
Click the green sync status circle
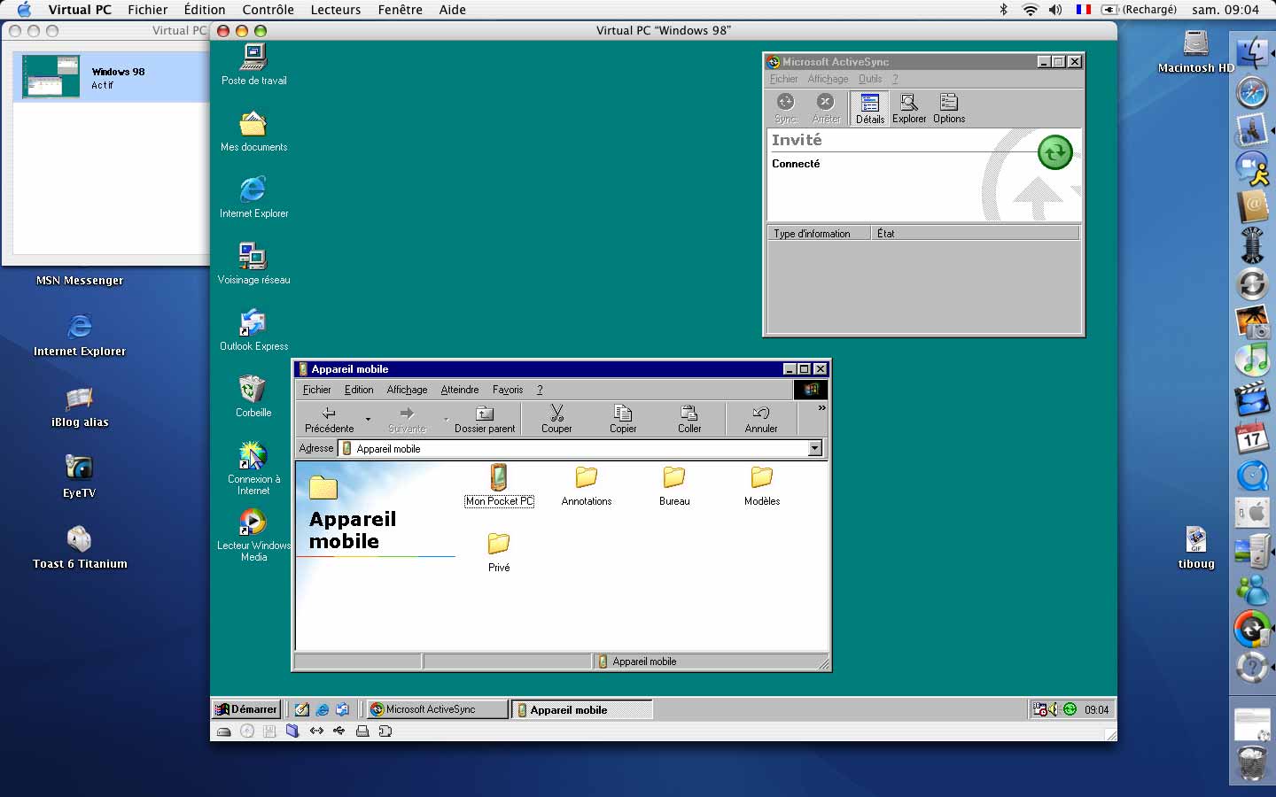[1054, 152]
